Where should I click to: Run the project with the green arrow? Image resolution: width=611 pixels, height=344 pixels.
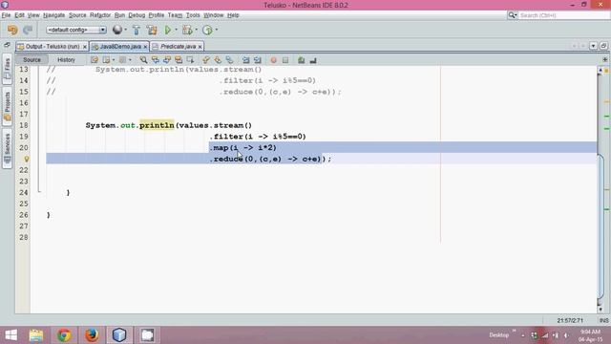coord(168,30)
